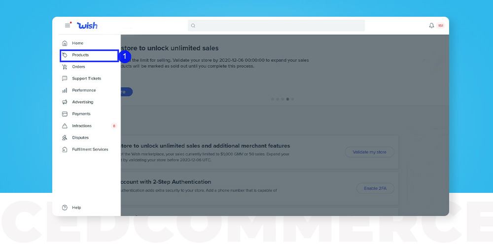493x246 pixels.
Task: Click the Support Tickets chat icon
Action: pyautogui.click(x=65, y=78)
